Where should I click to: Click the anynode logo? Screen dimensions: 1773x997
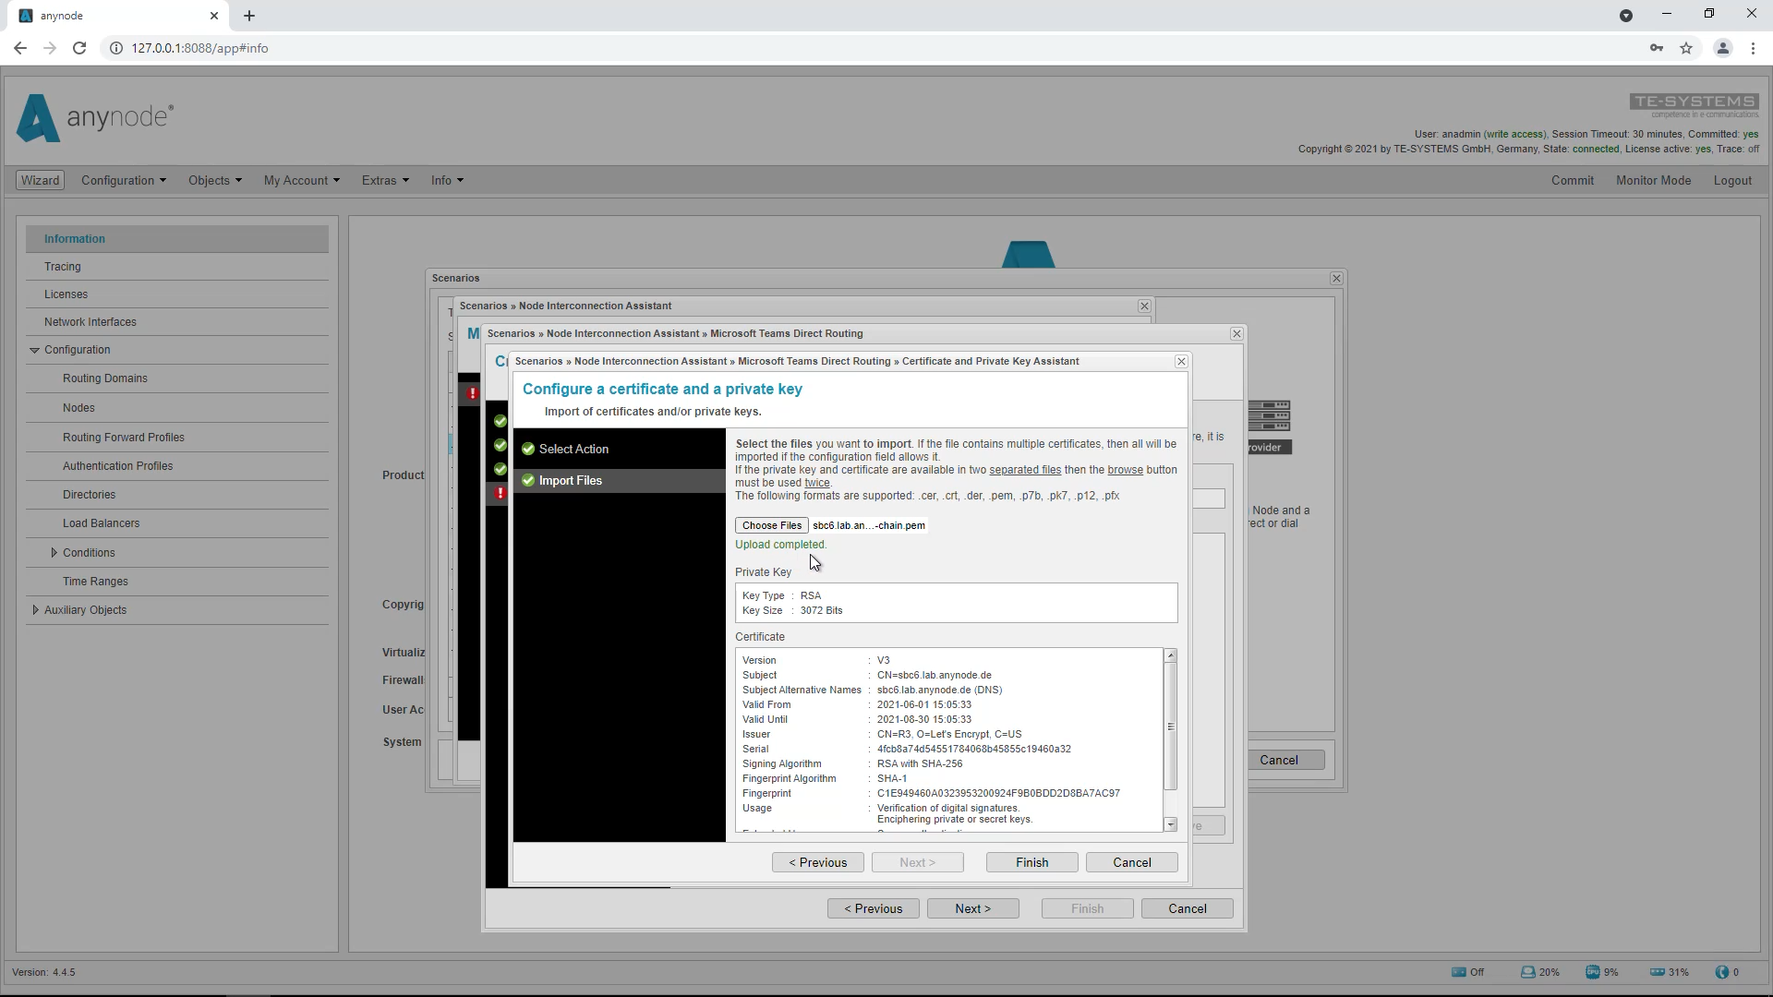click(92, 118)
